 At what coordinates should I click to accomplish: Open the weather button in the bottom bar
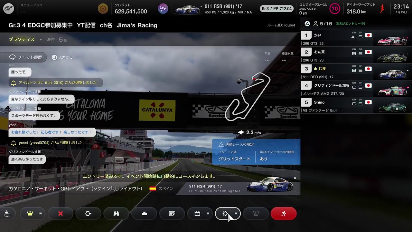point(7,214)
